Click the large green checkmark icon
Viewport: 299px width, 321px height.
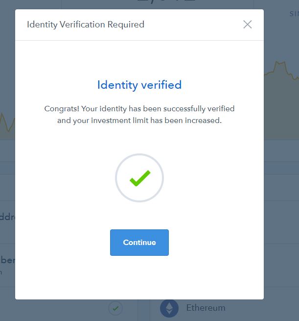coord(139,178)
